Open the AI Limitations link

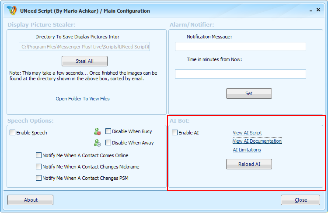247,150
